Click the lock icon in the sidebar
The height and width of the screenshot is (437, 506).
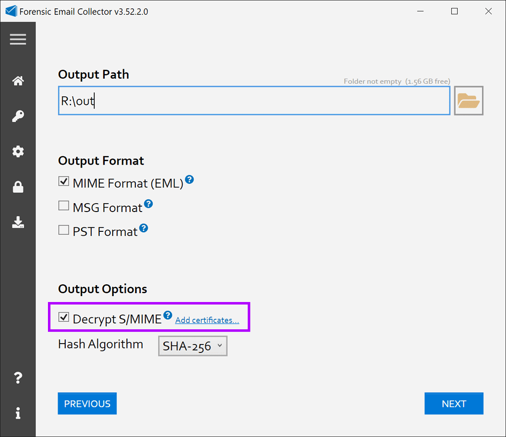[18, 187]
